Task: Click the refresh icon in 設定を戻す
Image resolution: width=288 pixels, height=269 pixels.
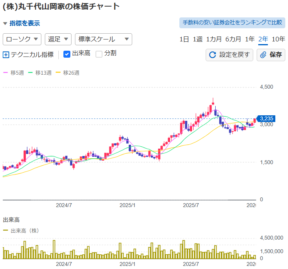Action: click(212, 55)
